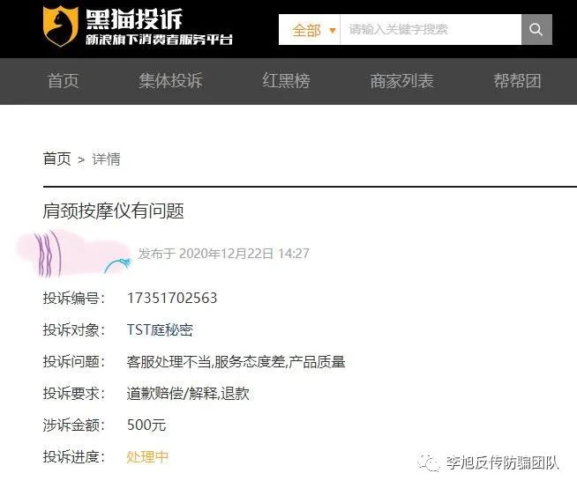
Task: Click the 新浪旗下消费者服务平台 tagline
Action: 160,40
